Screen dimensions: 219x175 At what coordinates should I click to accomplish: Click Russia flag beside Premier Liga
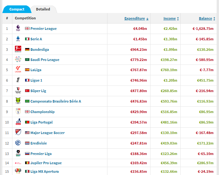tap(27, 154)
